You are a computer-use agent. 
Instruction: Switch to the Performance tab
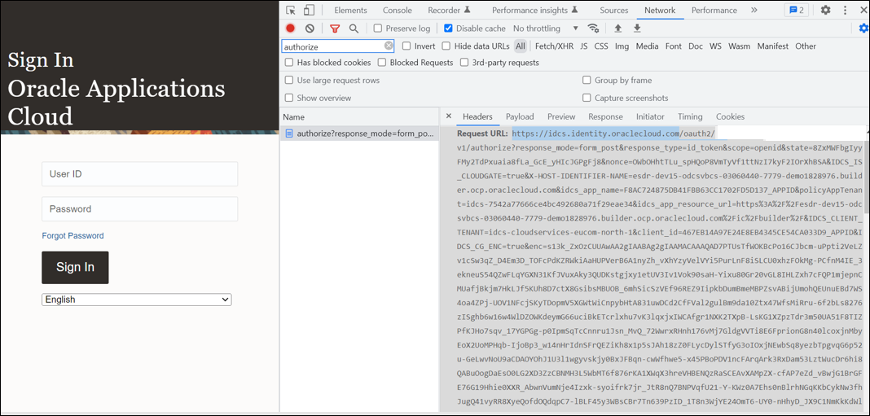click(714, 10)
